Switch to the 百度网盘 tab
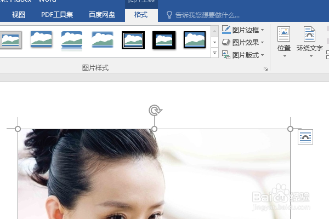329x219 pixels. tap(102, 15)
